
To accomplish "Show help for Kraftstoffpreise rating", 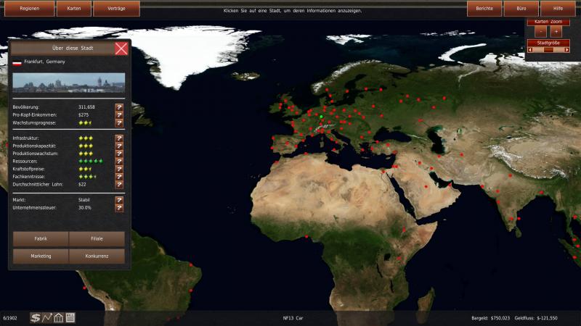I will point(119,169).
